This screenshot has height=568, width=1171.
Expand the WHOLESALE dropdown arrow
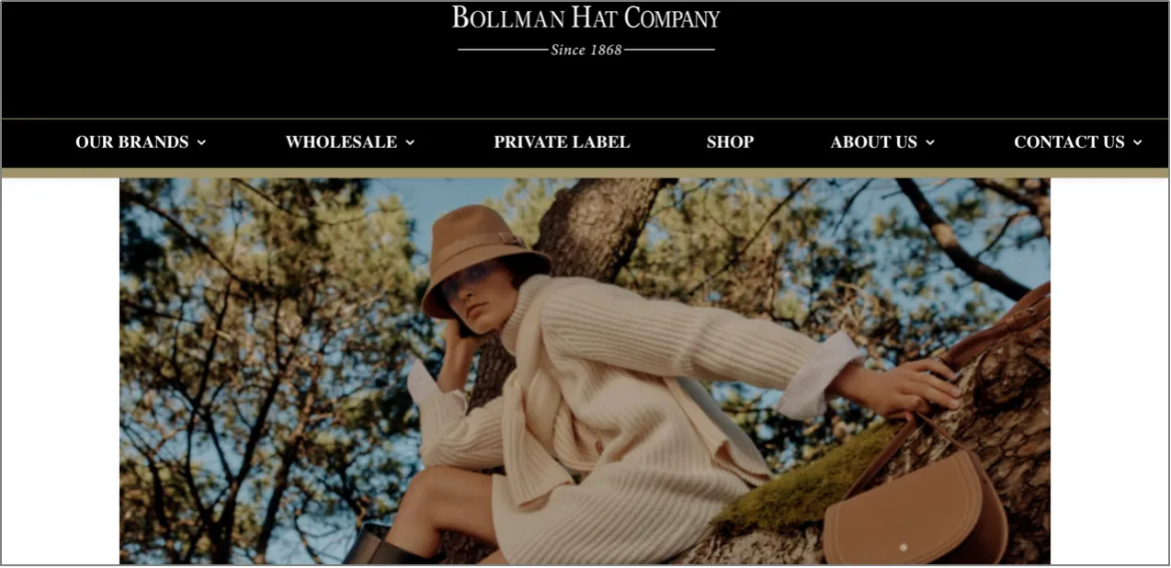pyautogui.click(x=410, y=142)
